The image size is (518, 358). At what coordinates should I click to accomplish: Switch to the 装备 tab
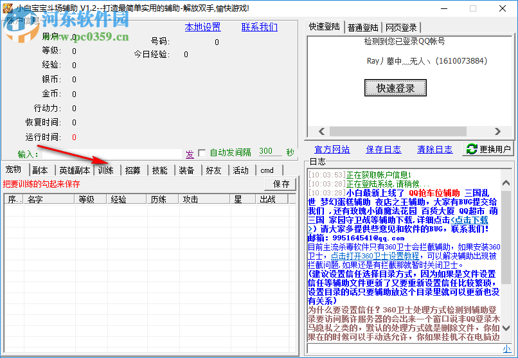186,170
